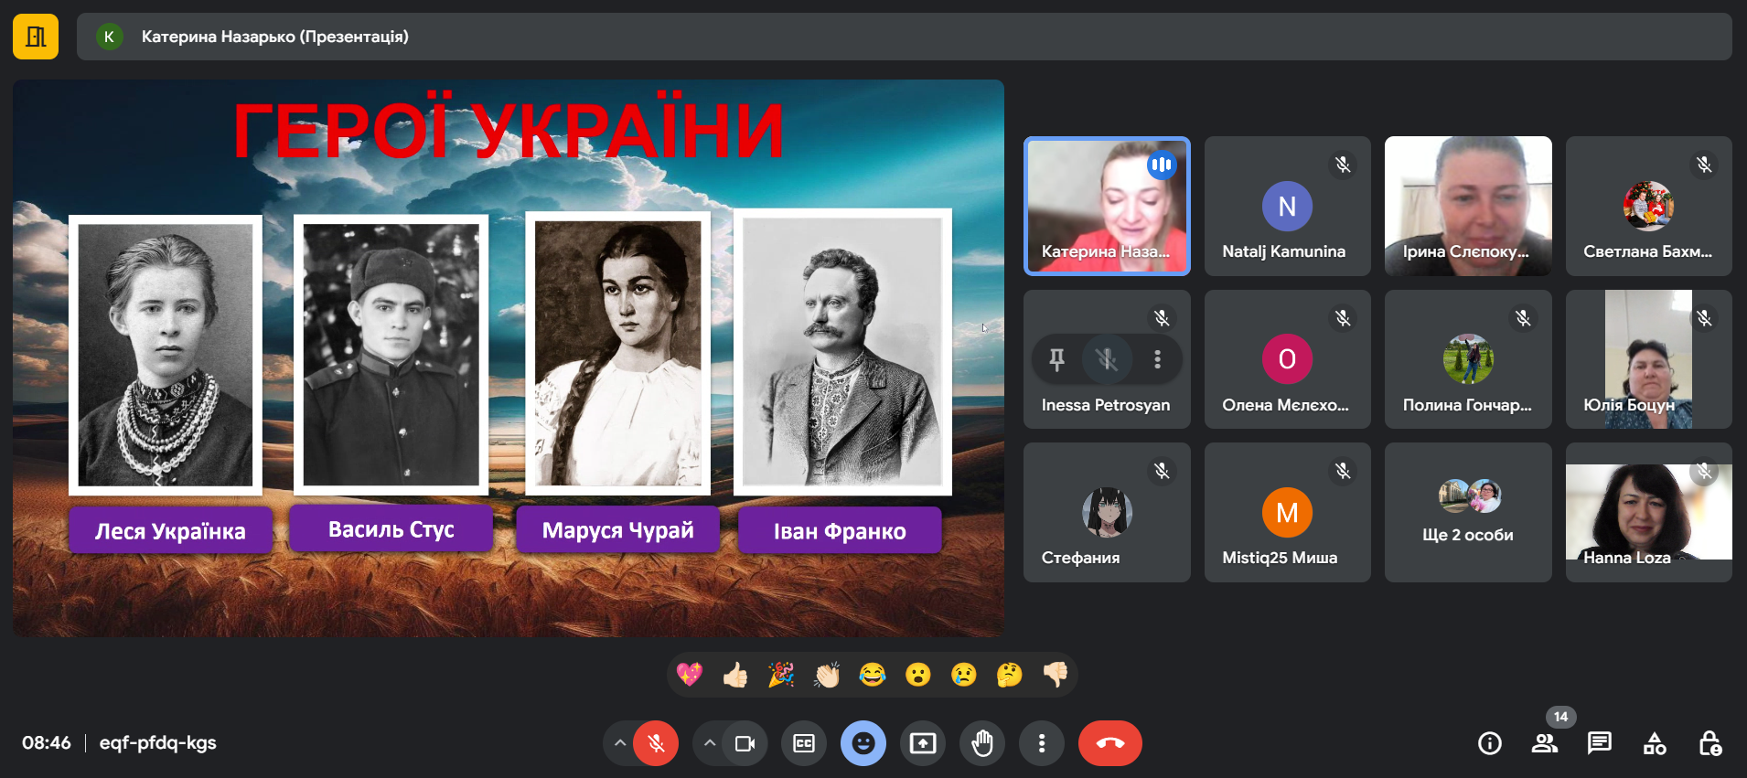The height and width of the screenshot is (778, 1747).
Task: Open host controls lock icon
Action: tap(1709, 743)
